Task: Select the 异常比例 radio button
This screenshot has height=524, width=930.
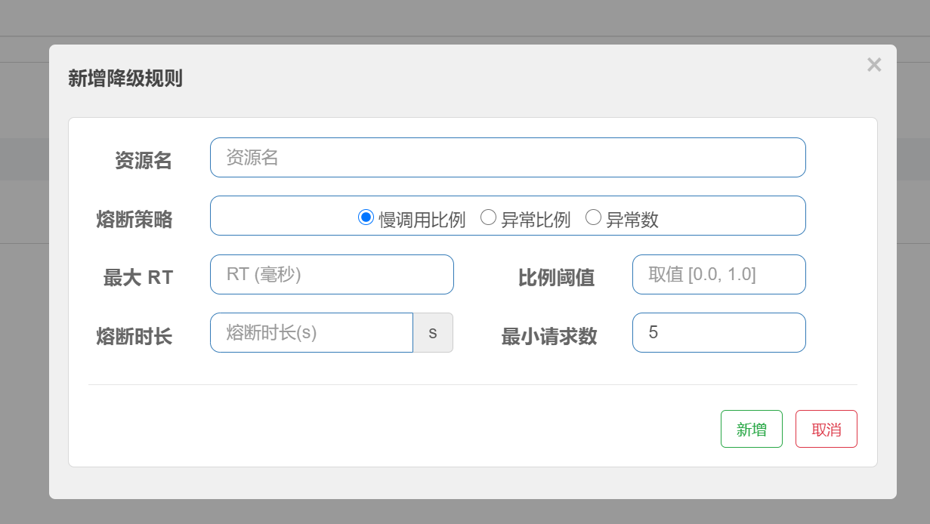Action: click(489, 217)
